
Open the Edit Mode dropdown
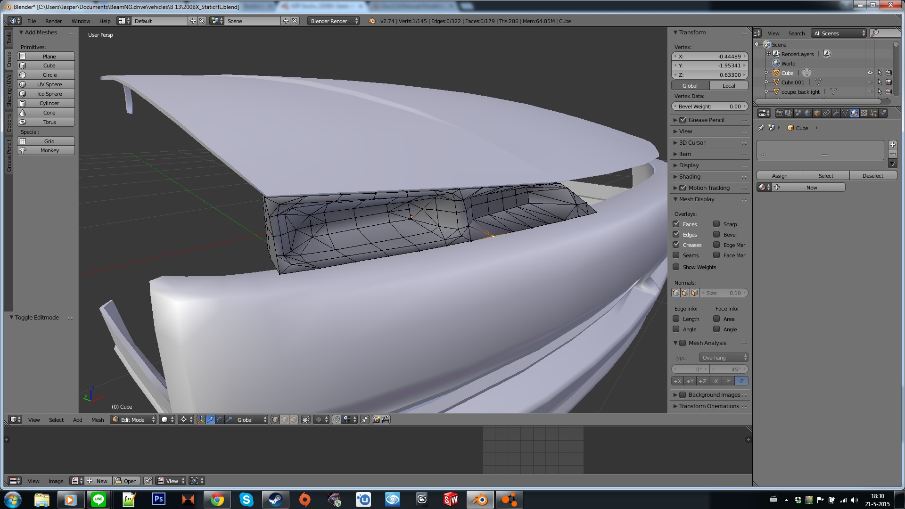(x=133, y=419)
